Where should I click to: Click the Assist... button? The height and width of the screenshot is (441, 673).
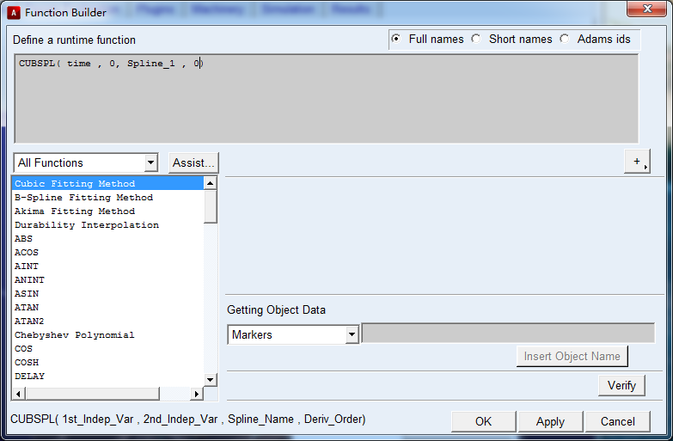pyautogui.click(x=193, y=162)
